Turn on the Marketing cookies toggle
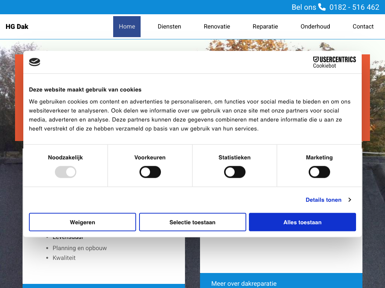Screen dimensions: 385x288 (x=319, y=172)
